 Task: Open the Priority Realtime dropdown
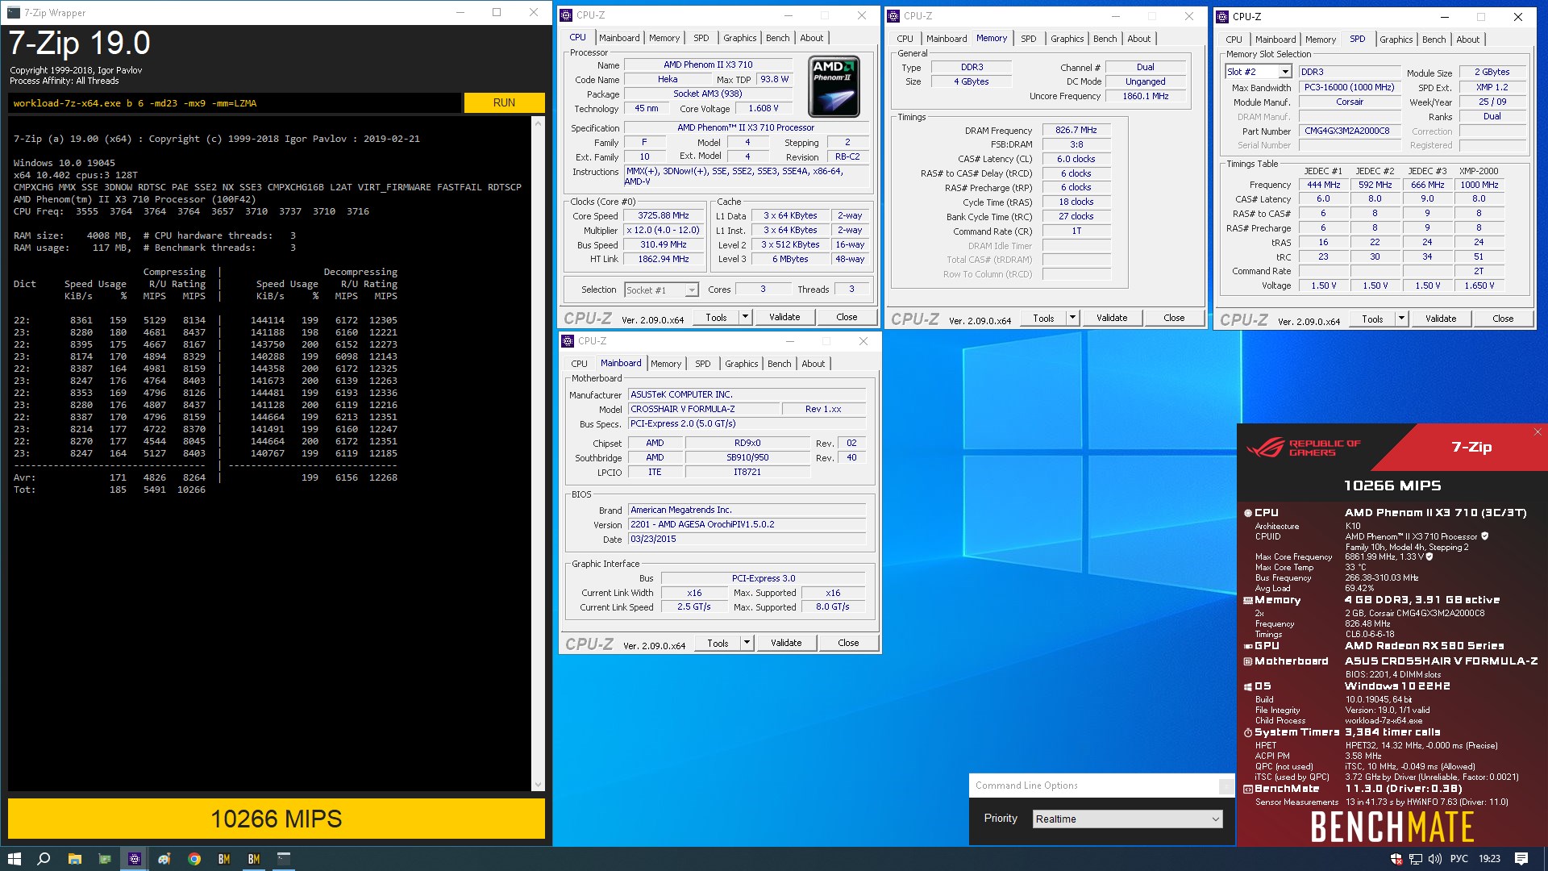click(1128, 819)
